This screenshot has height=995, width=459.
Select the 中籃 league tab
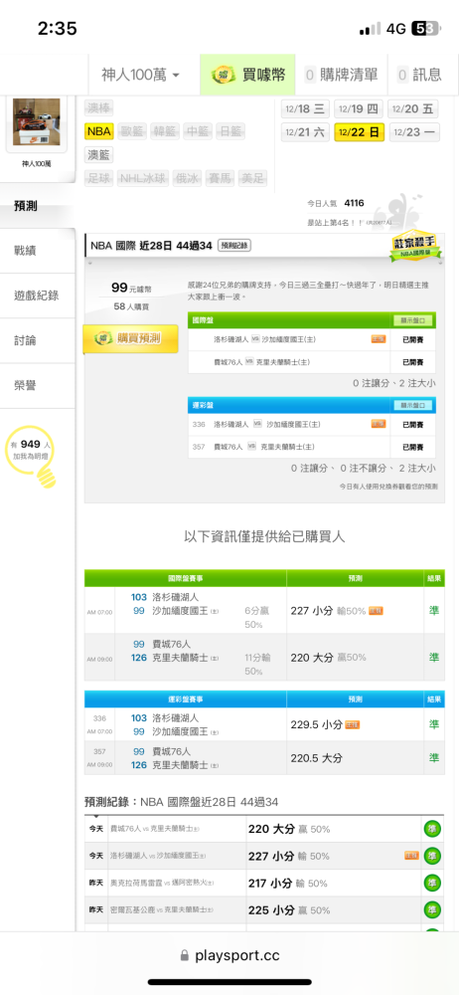click(198, 131)
